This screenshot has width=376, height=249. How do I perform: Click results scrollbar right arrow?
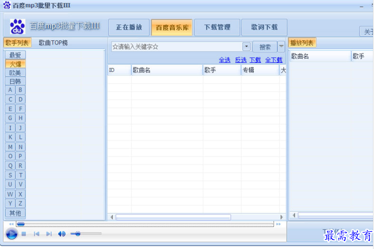click(x=281, y=217)
